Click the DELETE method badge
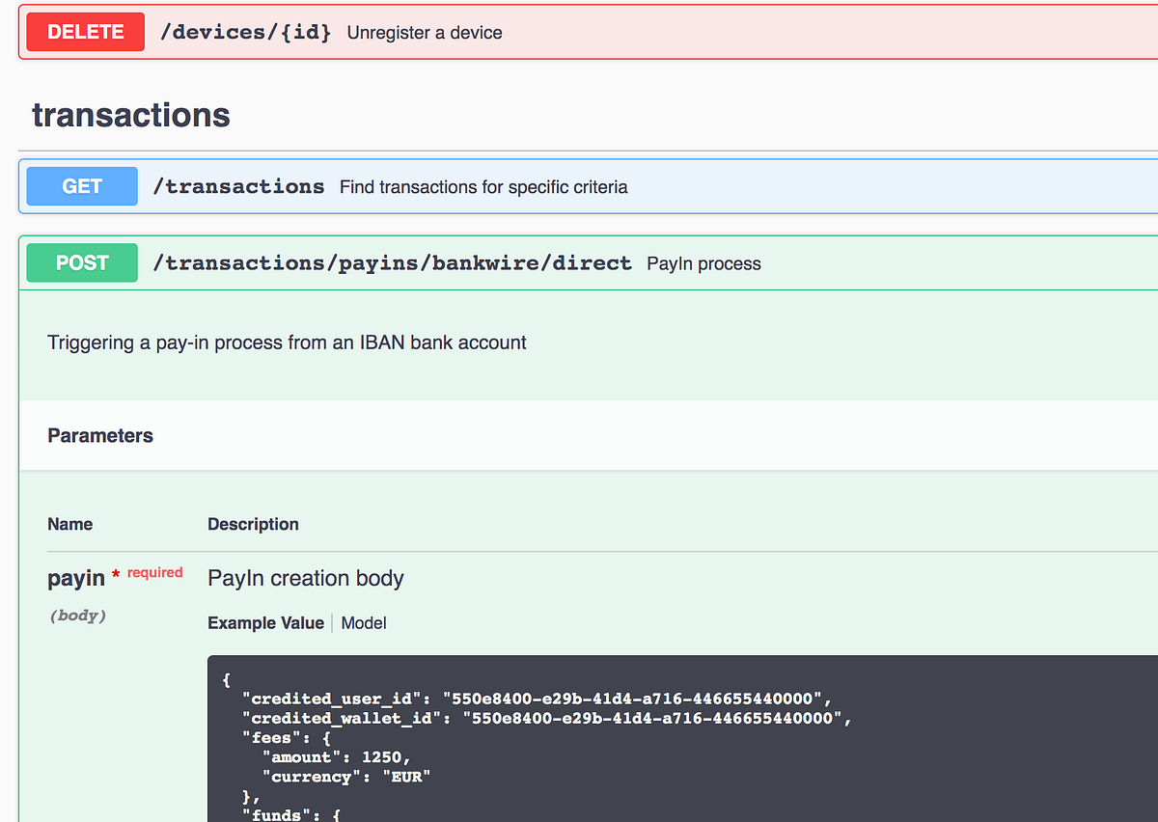 tap(85, 31)
